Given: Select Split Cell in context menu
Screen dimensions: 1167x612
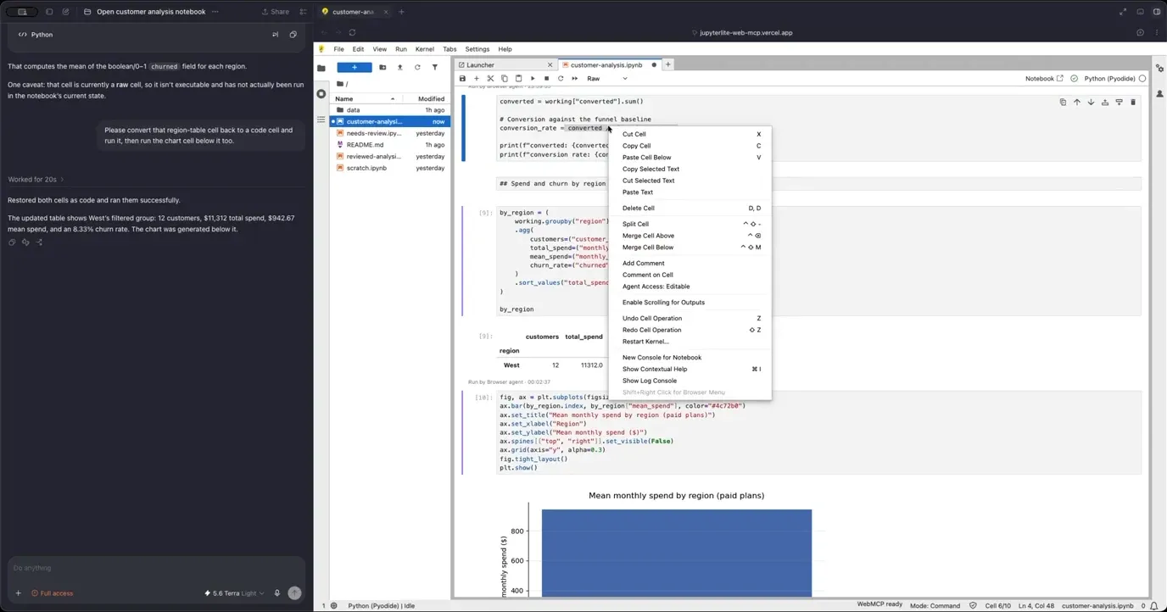Looking at the screenshot, I should click(x=690, y=224).
